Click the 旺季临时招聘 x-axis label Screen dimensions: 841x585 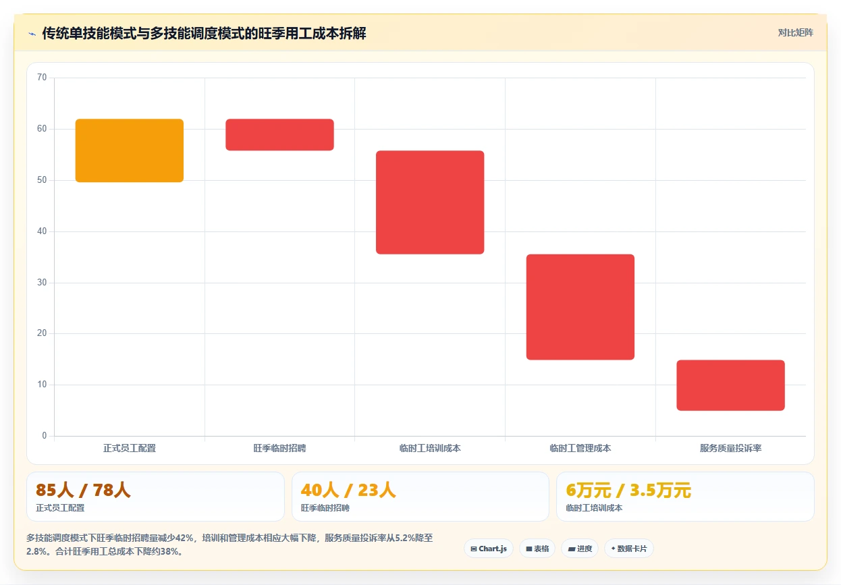(x=279, y=448)
